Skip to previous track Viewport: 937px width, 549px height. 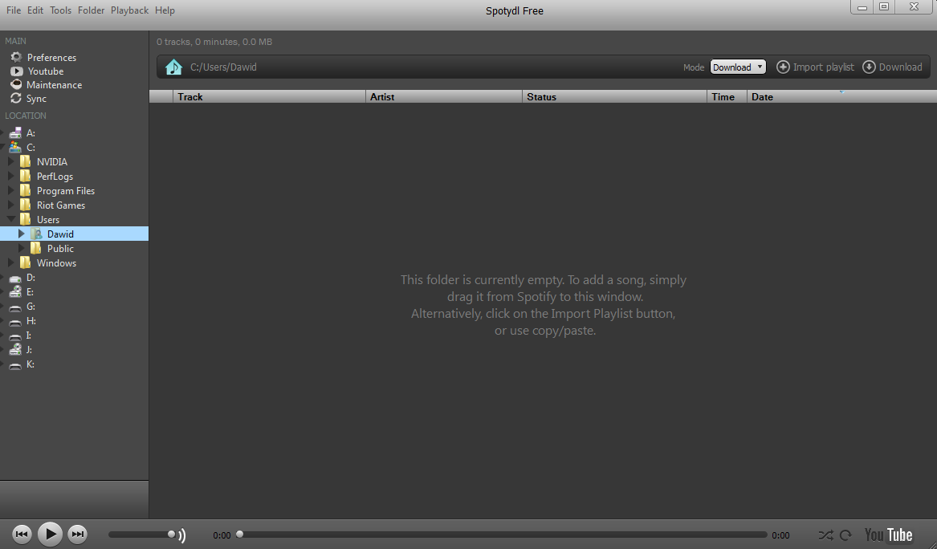click(x=22, y=534)
